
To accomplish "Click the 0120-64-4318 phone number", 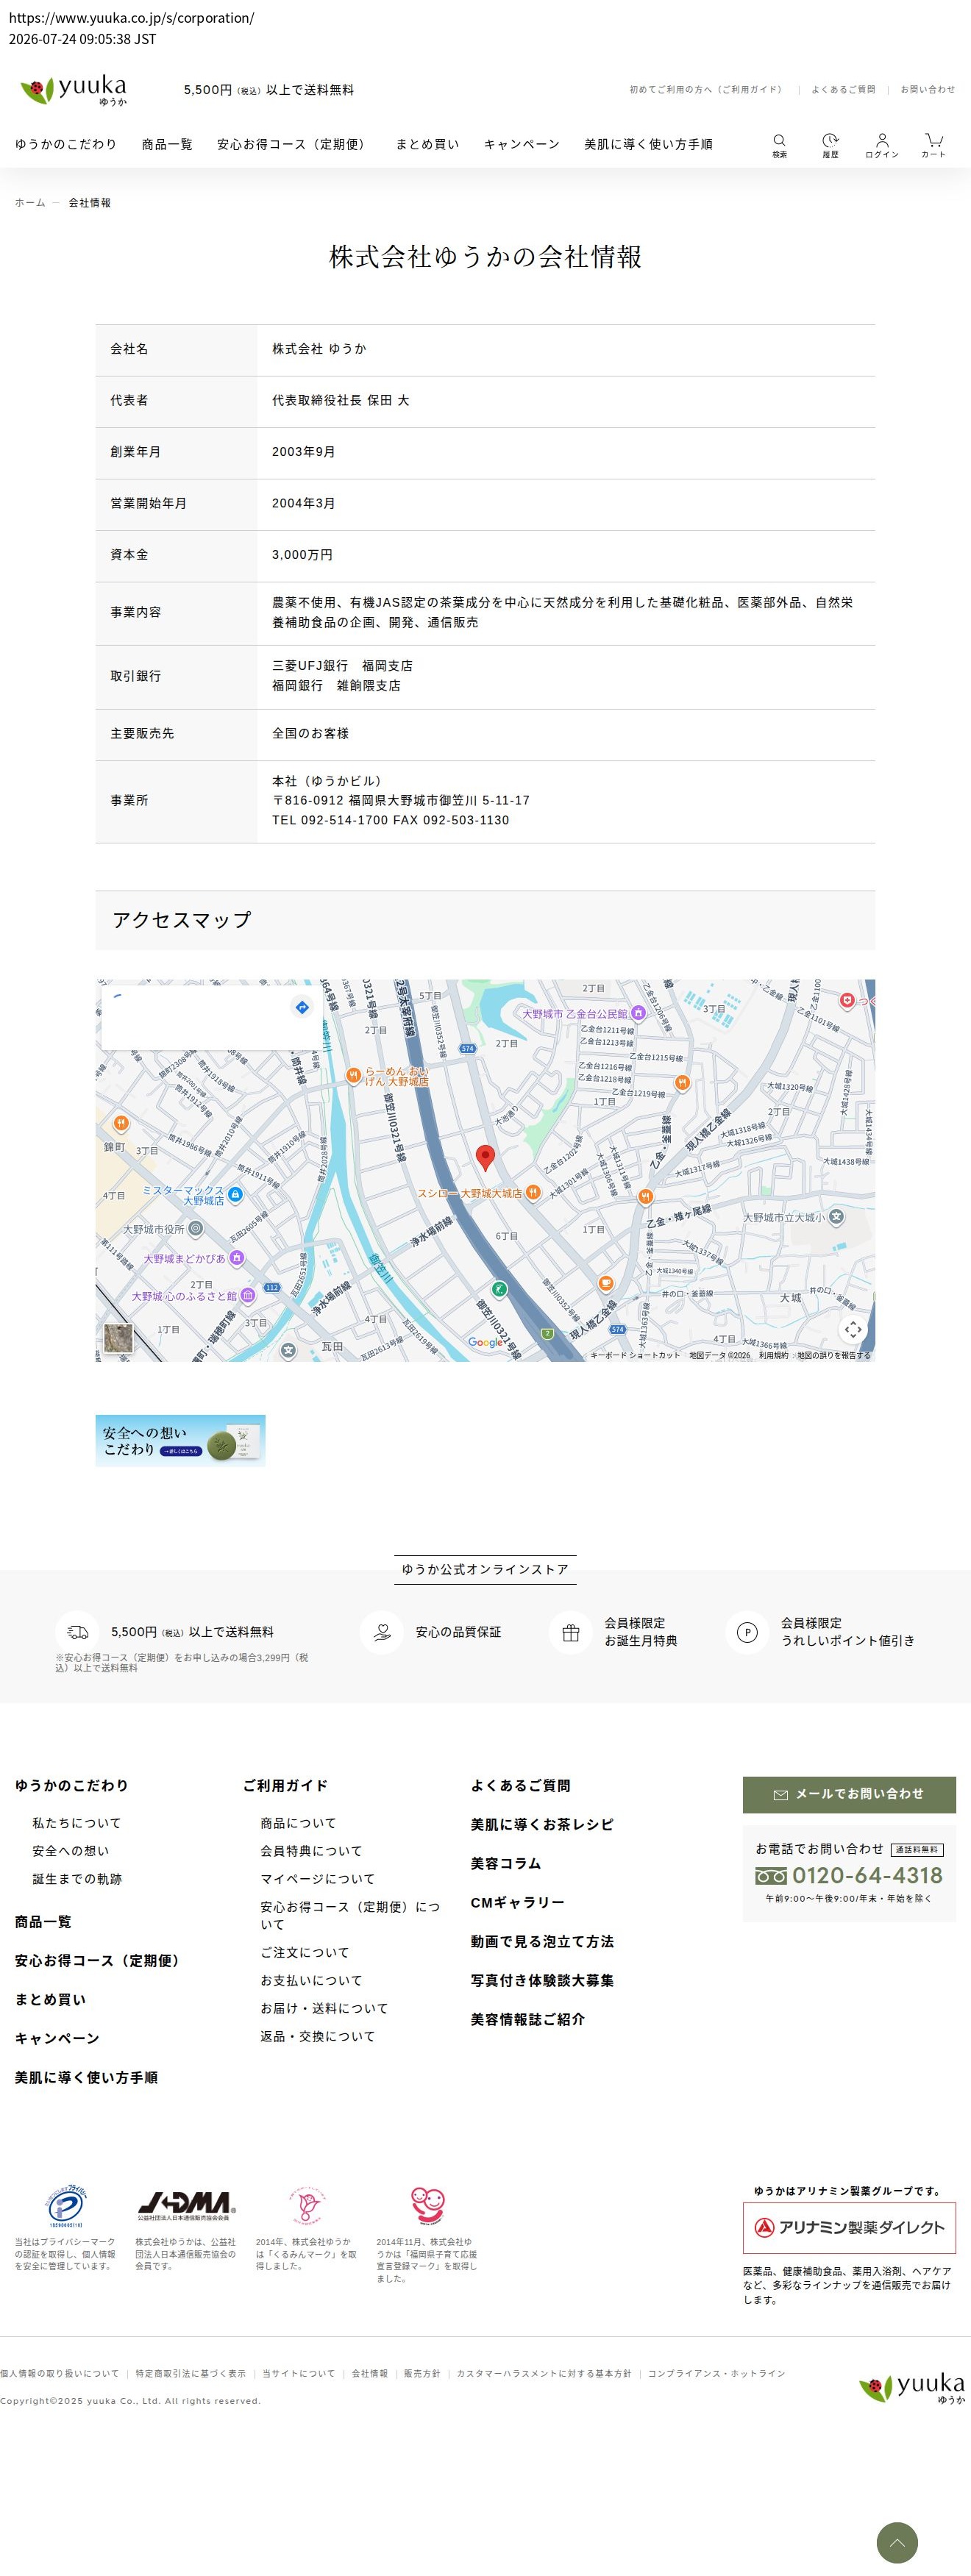I will (x=867, y=1875).
